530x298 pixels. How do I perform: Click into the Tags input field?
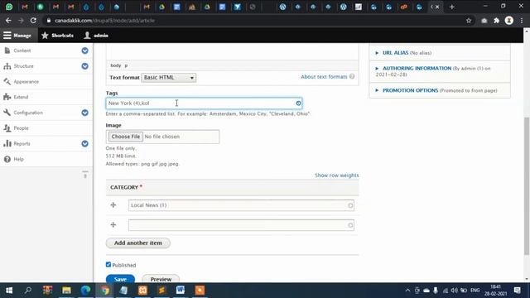(x=204, y=103)
